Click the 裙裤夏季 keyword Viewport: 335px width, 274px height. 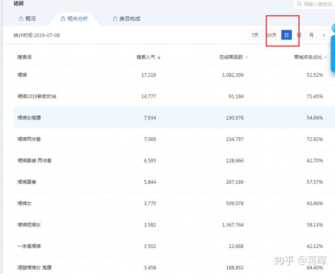pos(27,182)
